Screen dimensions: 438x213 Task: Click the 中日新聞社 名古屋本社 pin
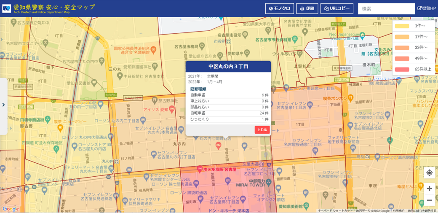120,75
